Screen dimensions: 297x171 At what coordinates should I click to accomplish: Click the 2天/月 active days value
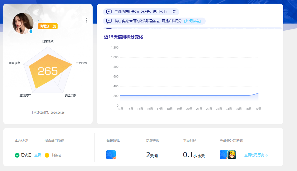click(x=152, y=155)
